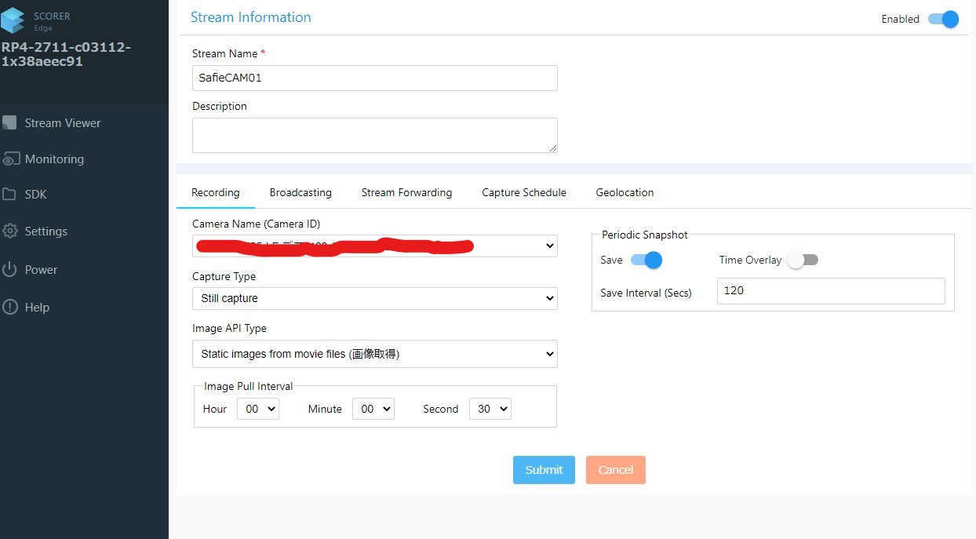Click the SDK folder icon
This screenshot has width=976, height=539.
click(9, 195)
